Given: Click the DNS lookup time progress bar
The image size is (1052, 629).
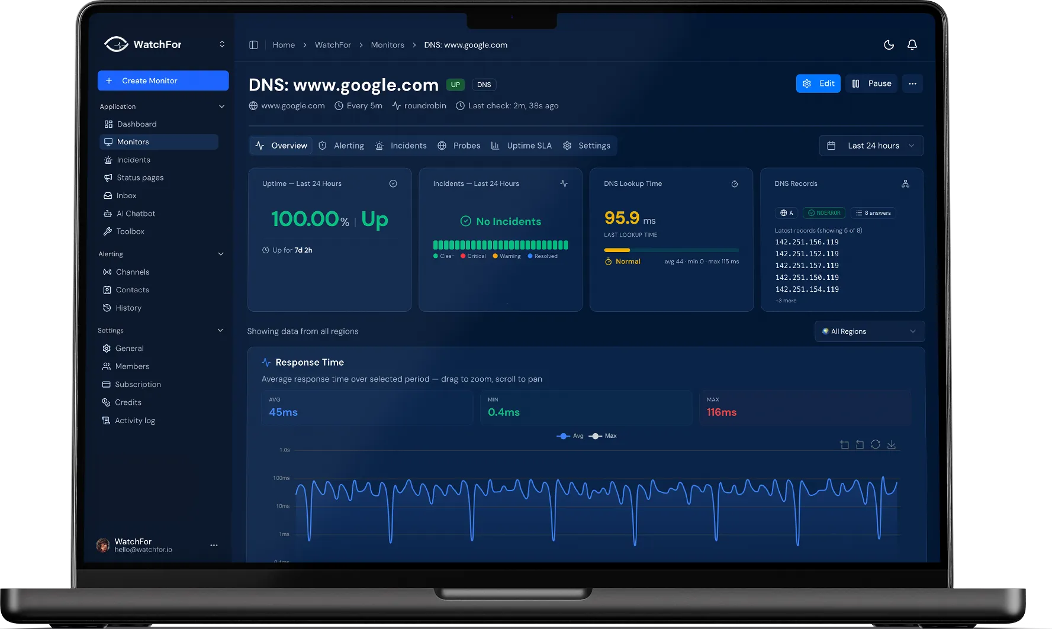Looking at the screenshot, I should pos(671,250).
